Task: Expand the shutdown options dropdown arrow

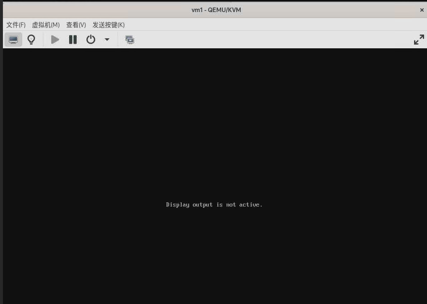Action: click(x=107, y=40)
